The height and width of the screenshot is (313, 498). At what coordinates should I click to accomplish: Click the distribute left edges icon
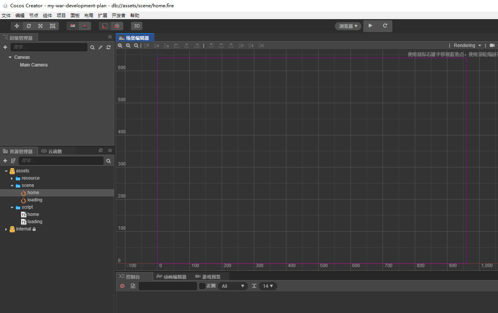pos(241,45)
